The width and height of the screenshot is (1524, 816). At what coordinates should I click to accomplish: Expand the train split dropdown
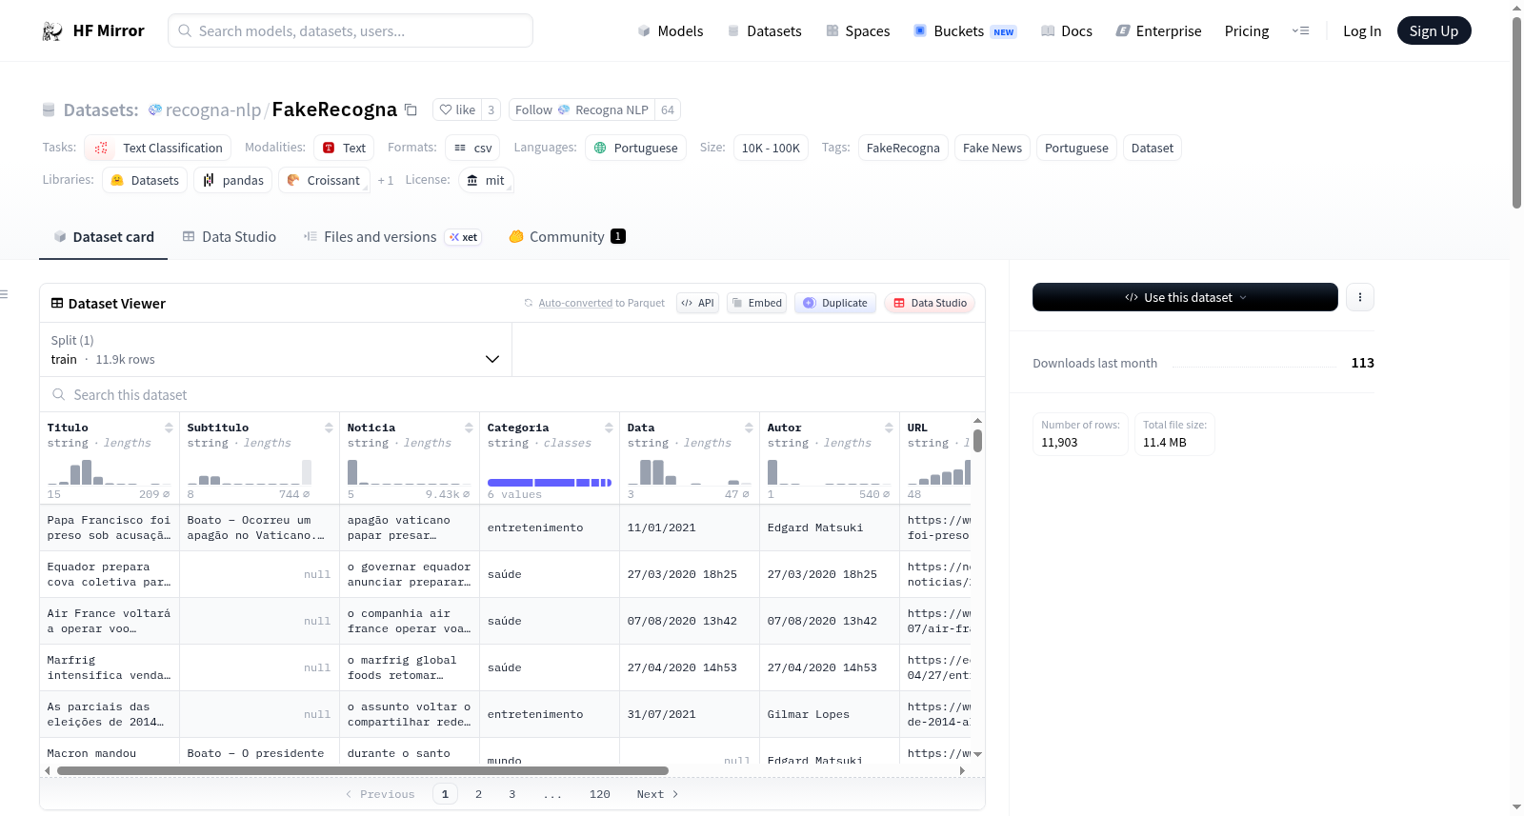point(275,349)
